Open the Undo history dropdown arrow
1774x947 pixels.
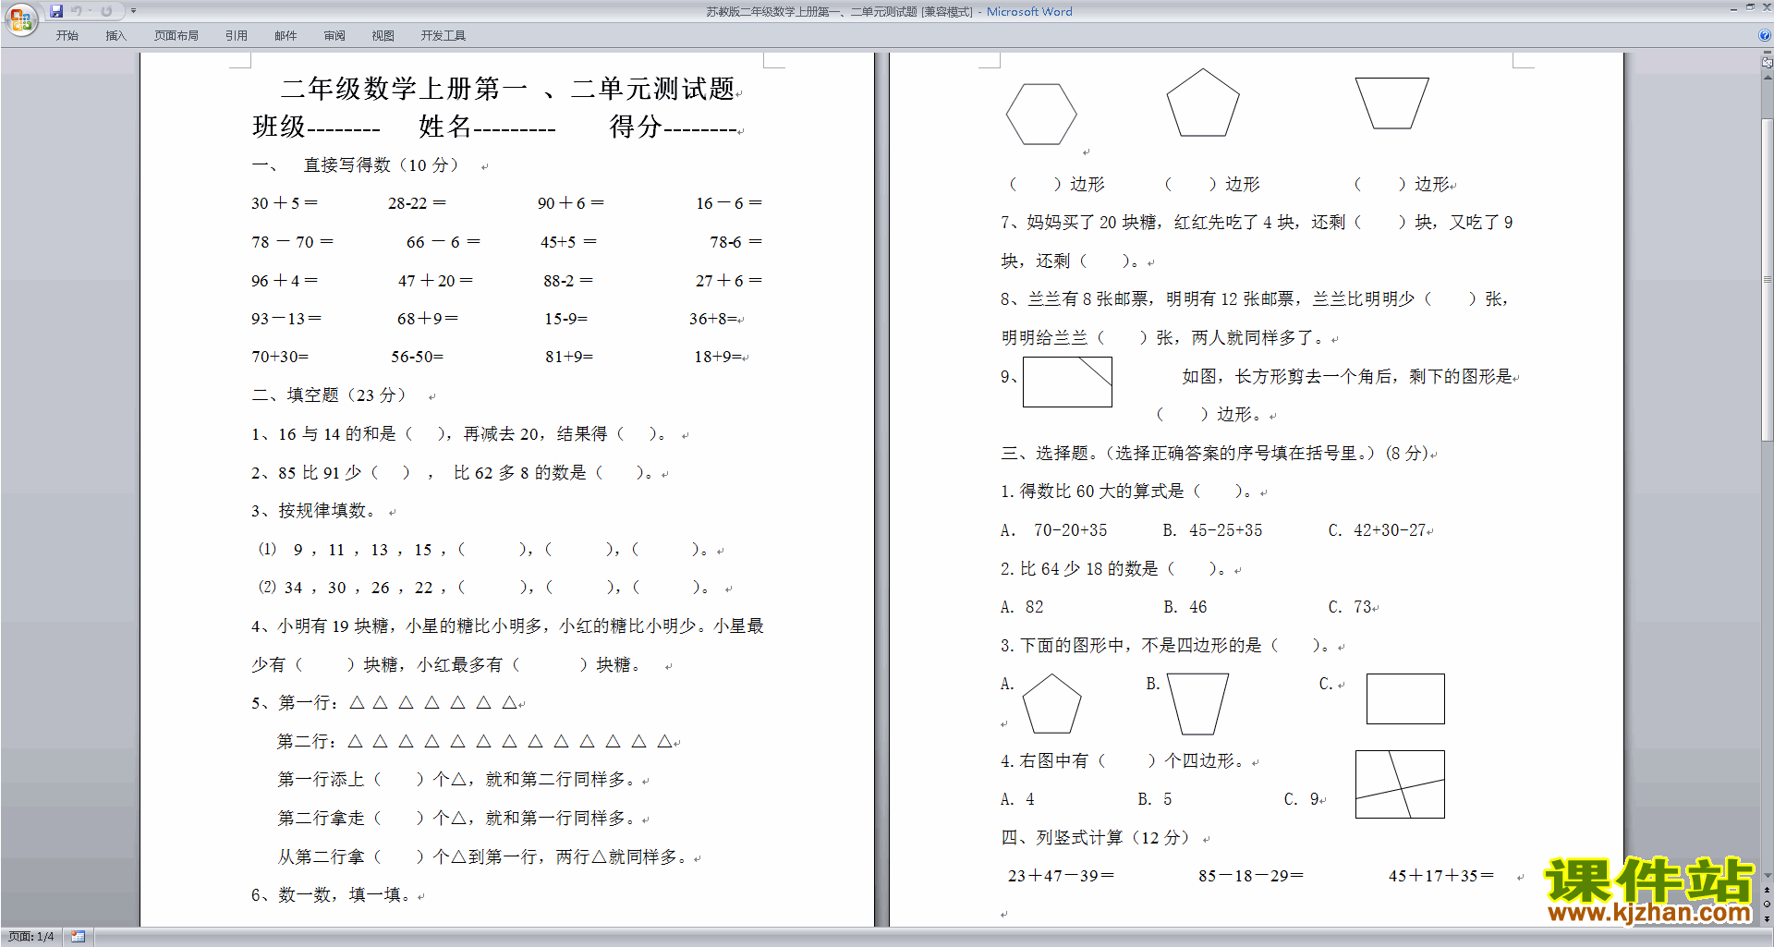(x=90, y=11)
